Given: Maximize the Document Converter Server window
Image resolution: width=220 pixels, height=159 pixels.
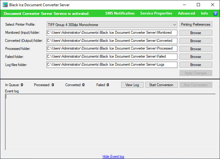Looking at the screenshot, I should (198, 5).
